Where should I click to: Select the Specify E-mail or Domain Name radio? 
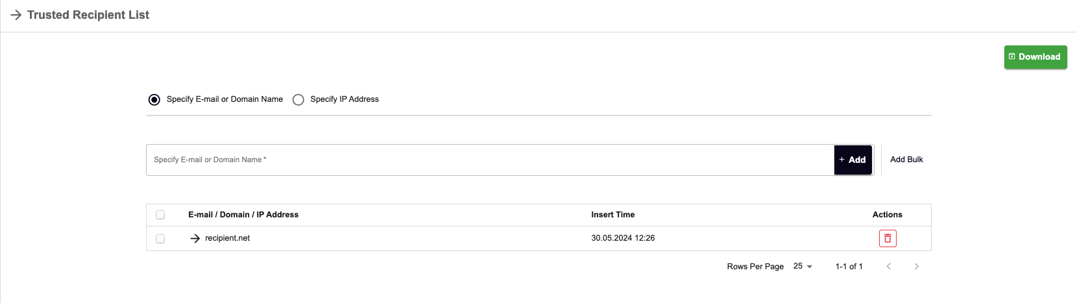tap(154, 100)
